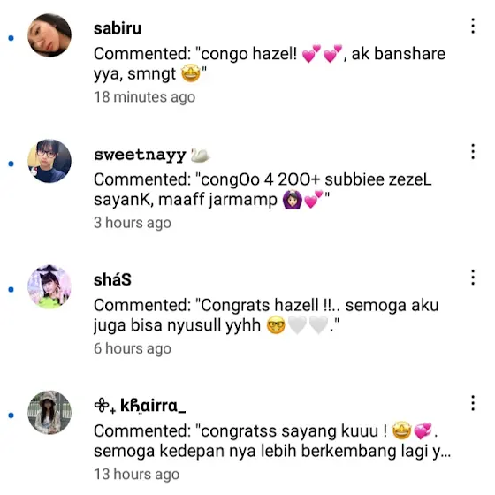Open the sweetnayy username with swan
This screenshot has height=495, width=495.
(x=152, y=155)
